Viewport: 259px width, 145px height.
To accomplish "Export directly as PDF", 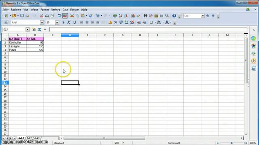I will (42, 16).
